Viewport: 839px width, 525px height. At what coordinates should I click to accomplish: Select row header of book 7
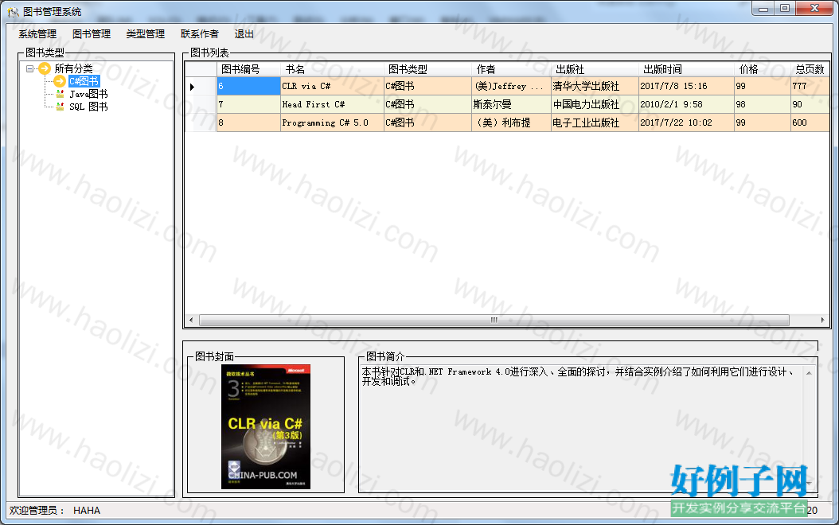201,104
